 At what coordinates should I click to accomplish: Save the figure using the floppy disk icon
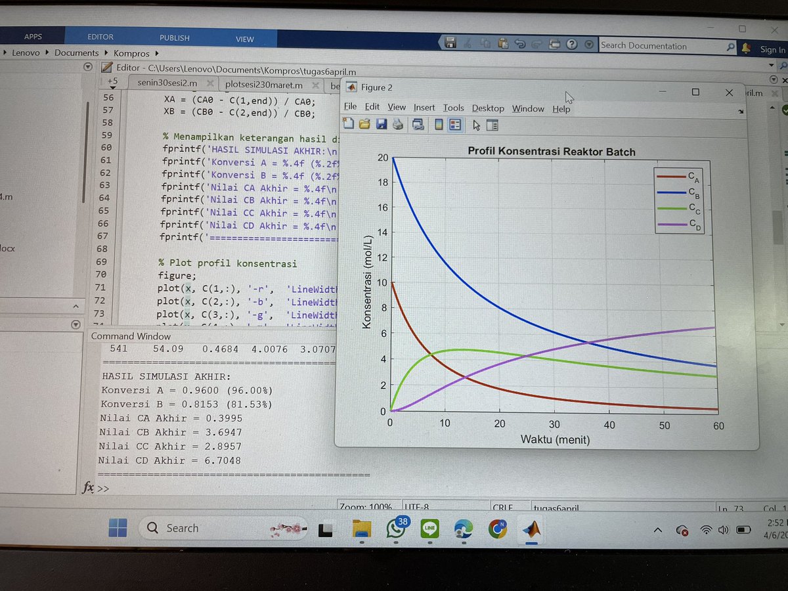tap(381, 124)
